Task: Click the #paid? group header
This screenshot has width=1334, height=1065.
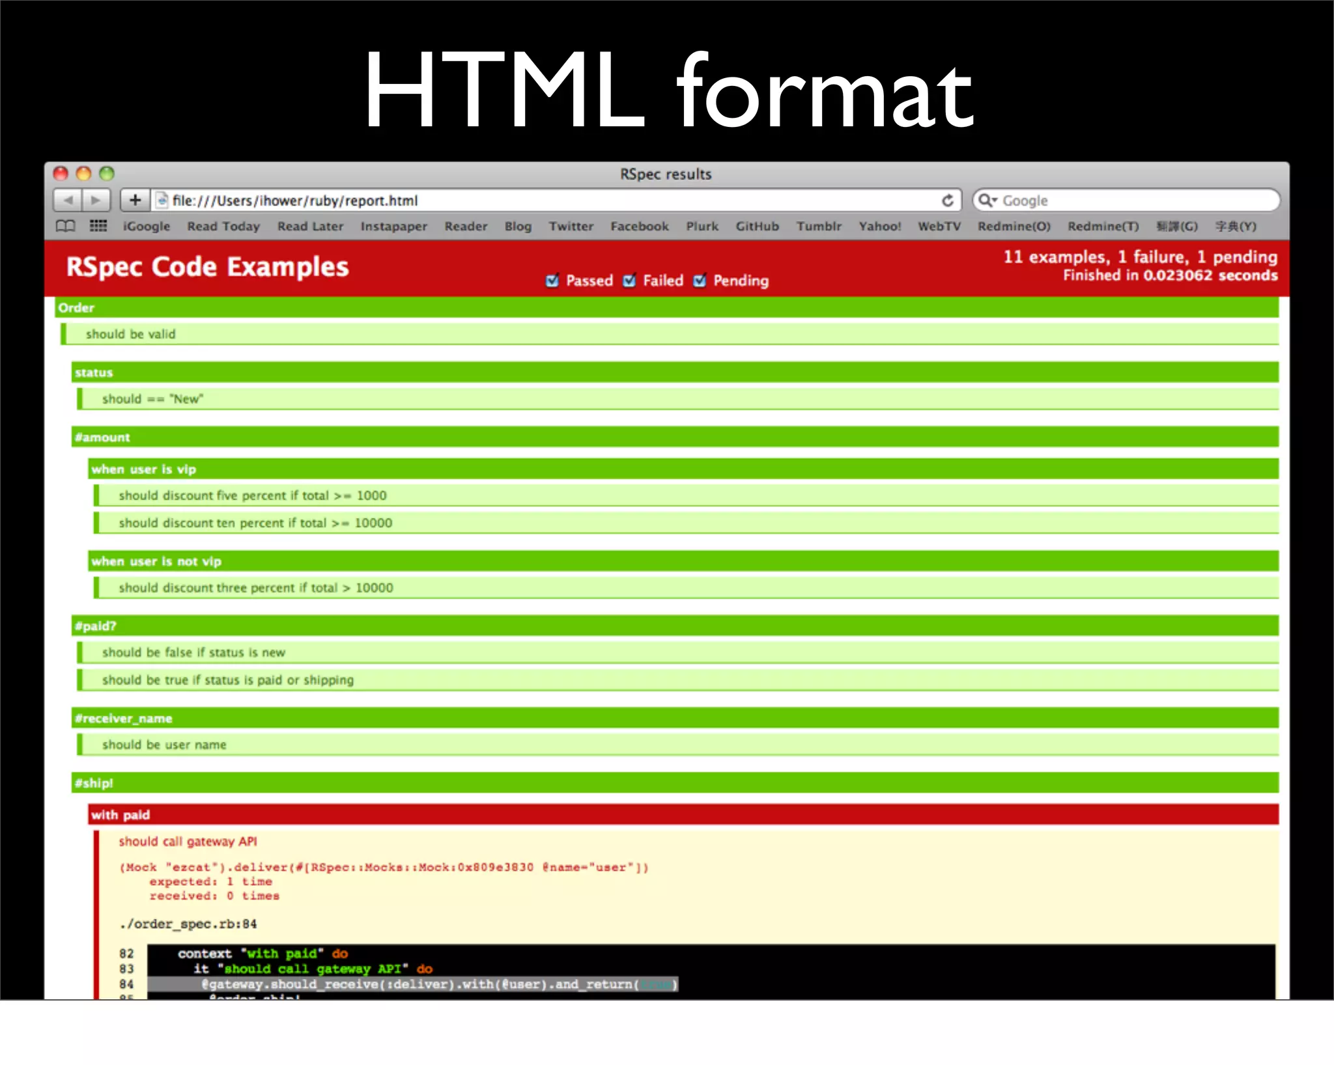Action: 675,626
